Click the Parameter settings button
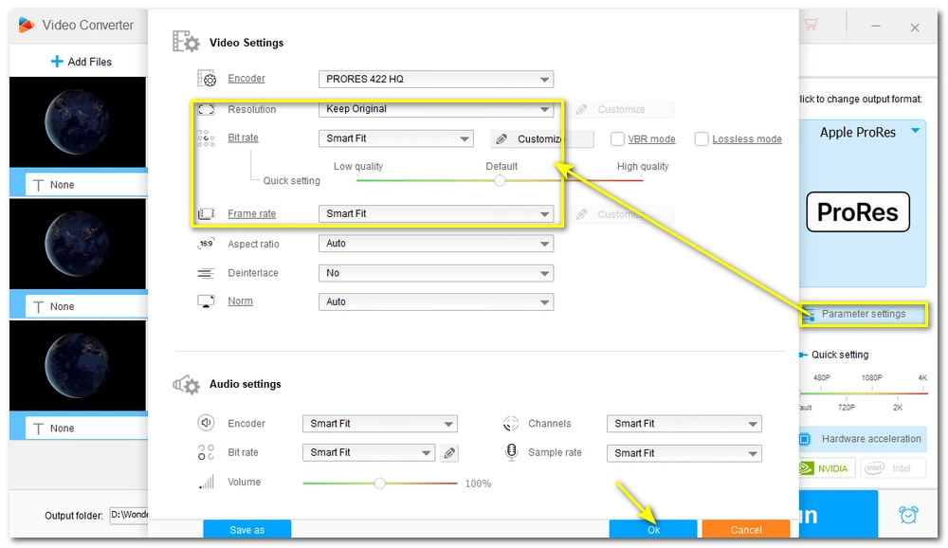Screen dimensions: 948x548 tap(864, 314)
